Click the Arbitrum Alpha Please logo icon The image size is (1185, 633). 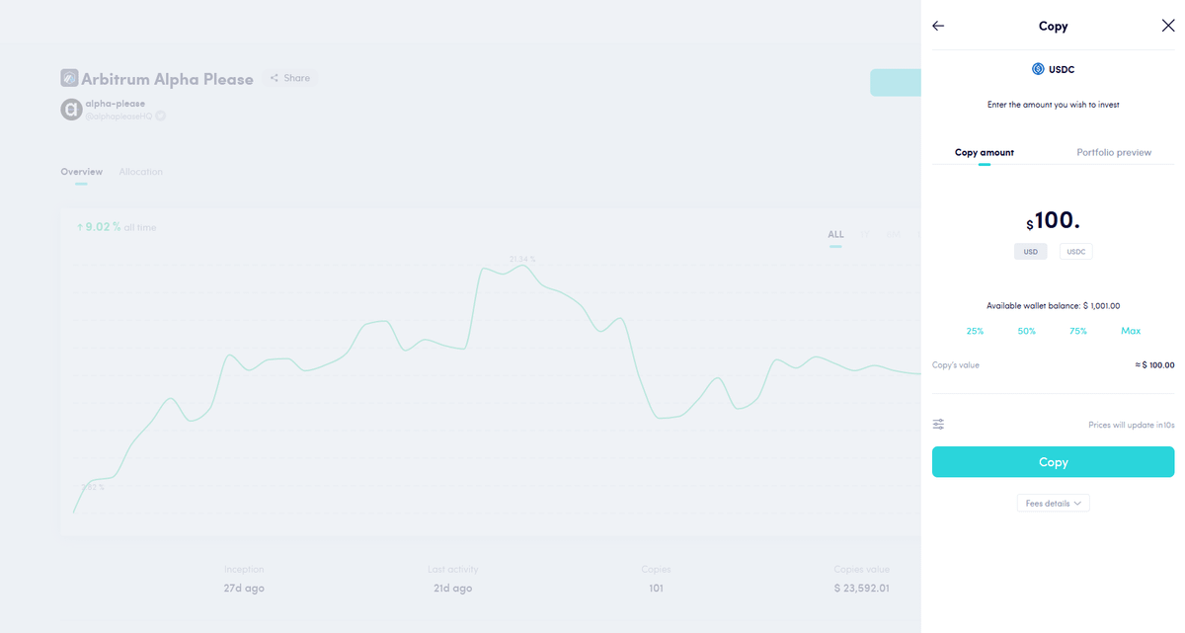[69, 78]
